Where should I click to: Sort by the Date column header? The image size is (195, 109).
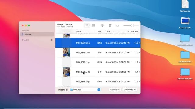(x=108, y=31)
